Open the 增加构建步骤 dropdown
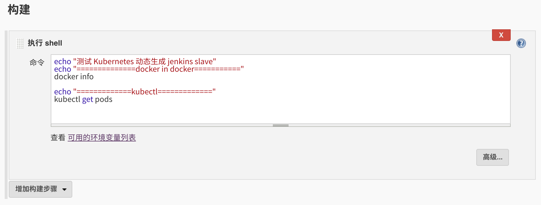Image resolution: width=541 pixels, height=205 pixels. click(41, 189)
